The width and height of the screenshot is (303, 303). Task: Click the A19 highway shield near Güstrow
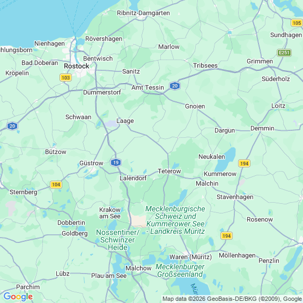point(116,162)
